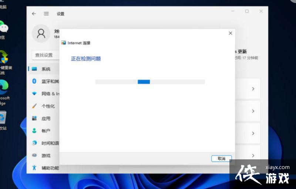Screen dimensions: 296x189
Task: Cancel troubleshooting with the 取消 button
Action: point(221,158)
